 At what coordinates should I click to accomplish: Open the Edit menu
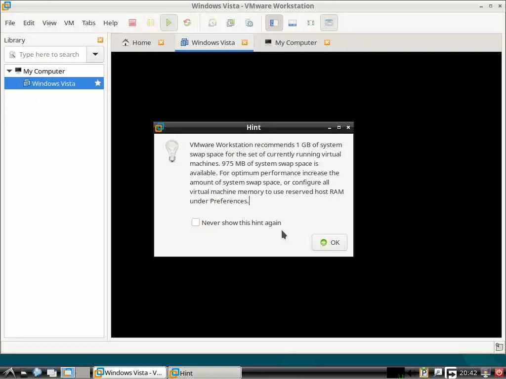29,23
